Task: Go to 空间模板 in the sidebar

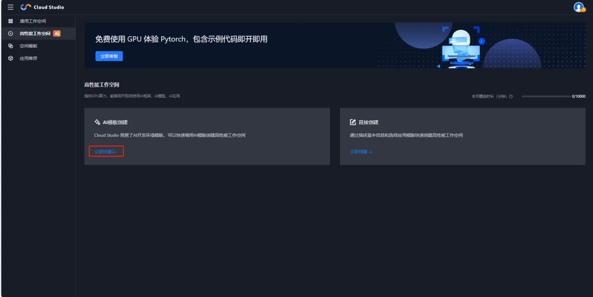Action: click(x=38, y=46)
